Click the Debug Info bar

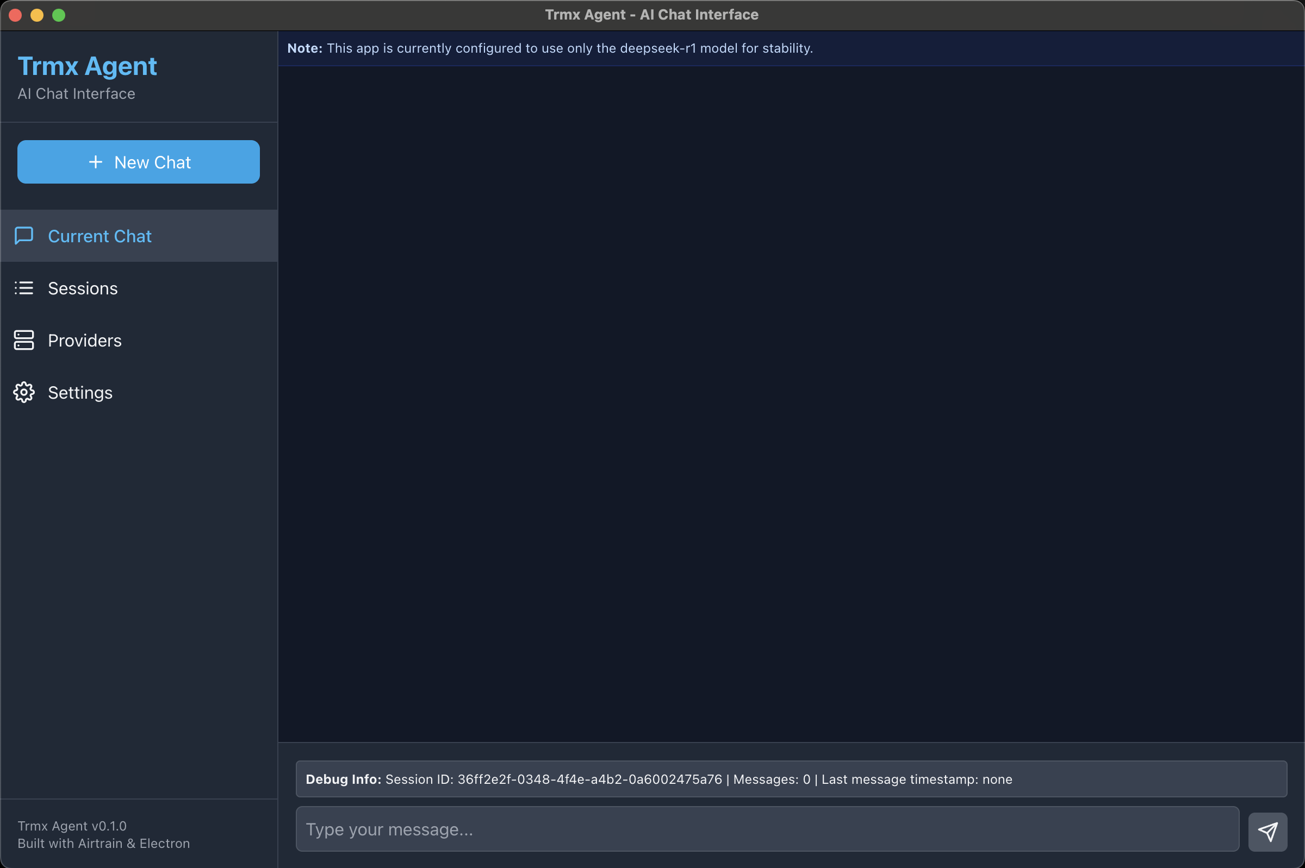790,779
